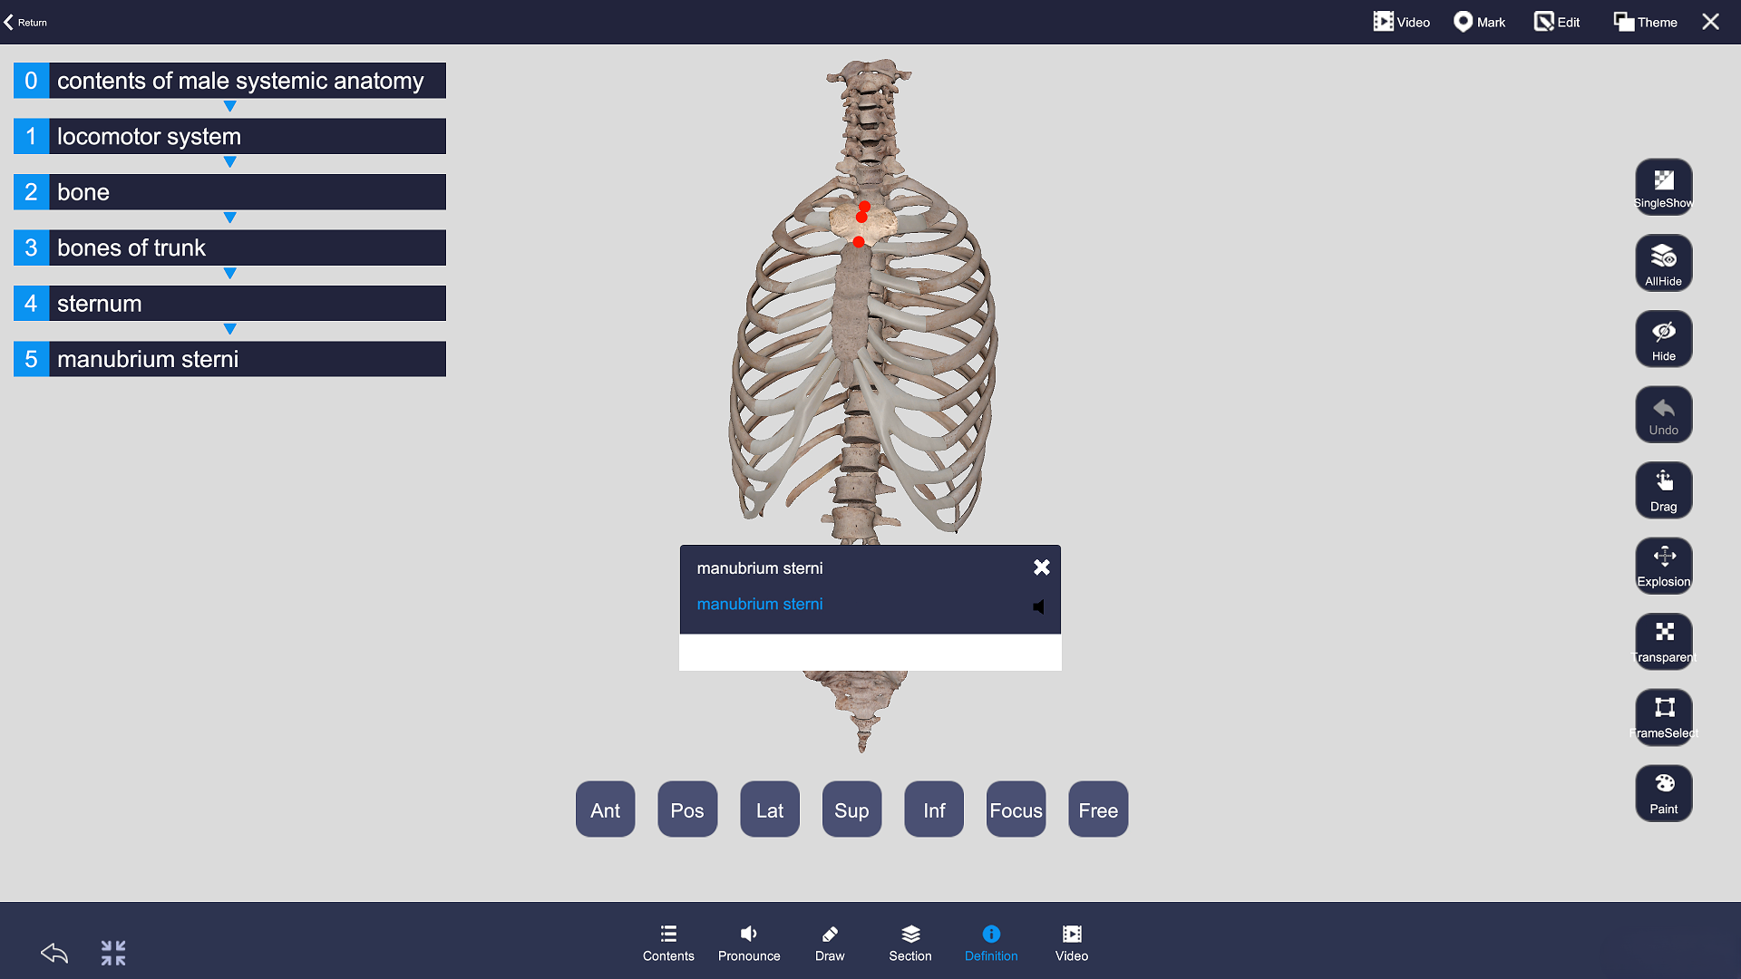Image resolution: width=1741 pixels, height=979 pixels.
Task: Expand arrow below bones of trunk
Action: tap(229, 274)
